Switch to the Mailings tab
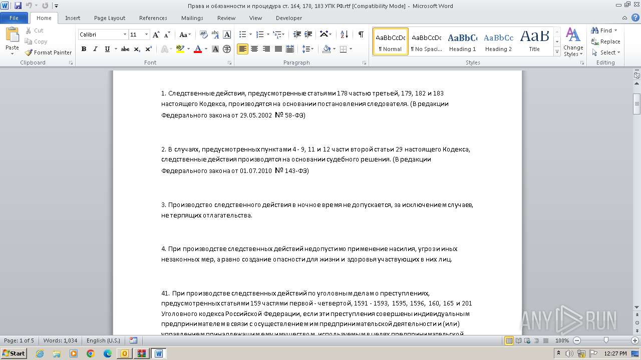Screen dimensions: 641x360 [x=192, y=18]
